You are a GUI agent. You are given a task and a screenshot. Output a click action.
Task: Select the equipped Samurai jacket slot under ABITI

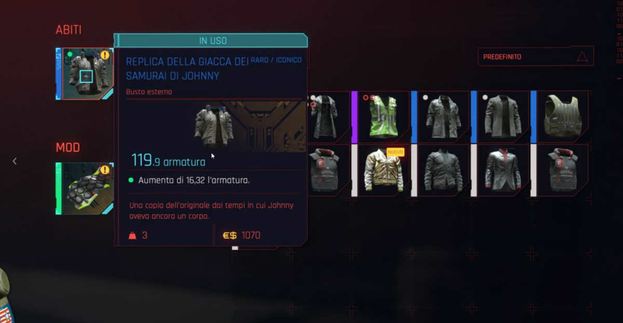click(x=84, y=74)
